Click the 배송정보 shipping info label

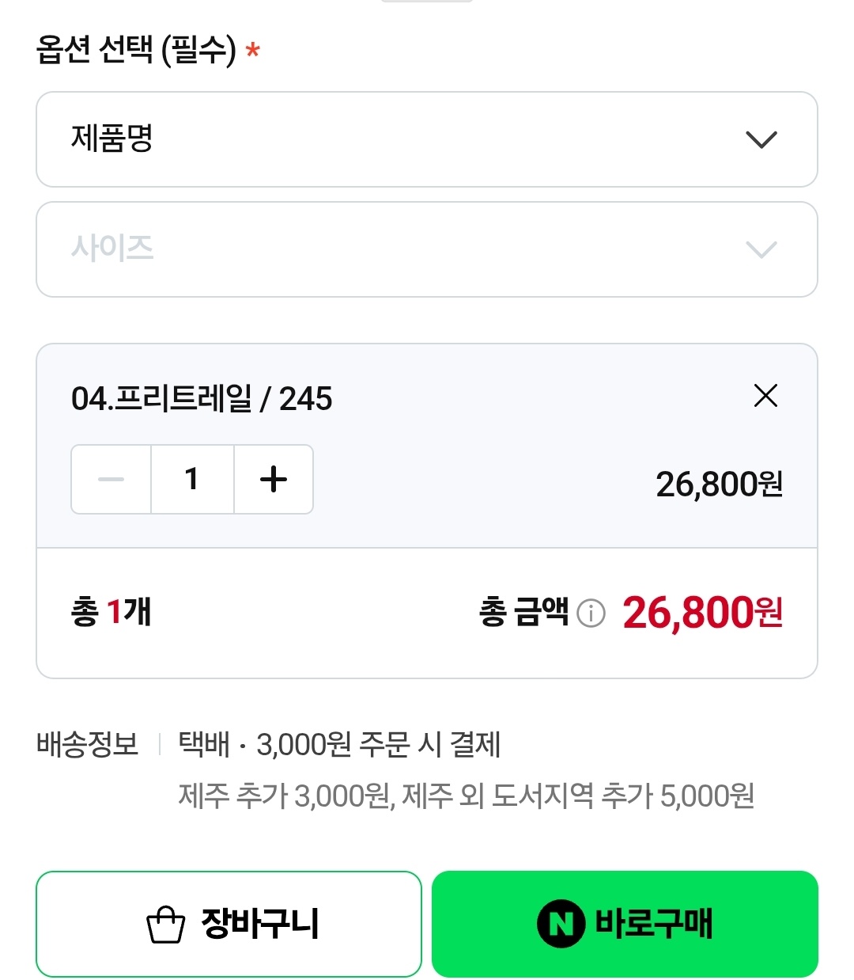(x=88, y=744)
